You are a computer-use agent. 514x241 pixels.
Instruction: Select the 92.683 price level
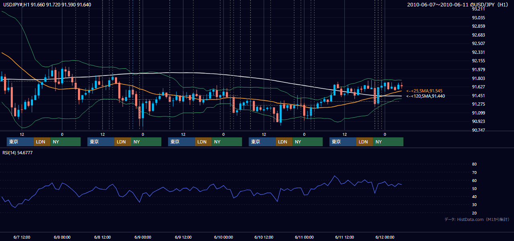click(x=478, y=35)
